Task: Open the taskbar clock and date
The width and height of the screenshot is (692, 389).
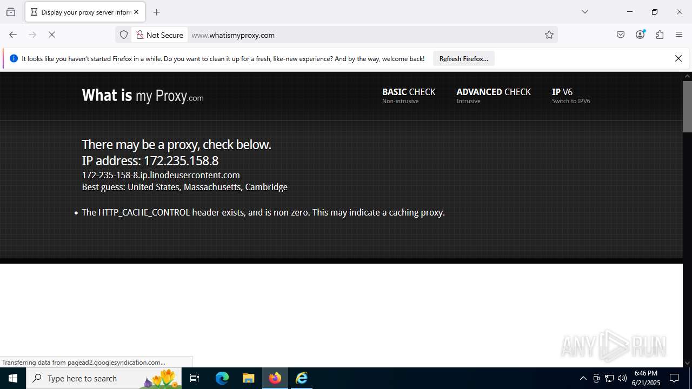Action: 646,378
